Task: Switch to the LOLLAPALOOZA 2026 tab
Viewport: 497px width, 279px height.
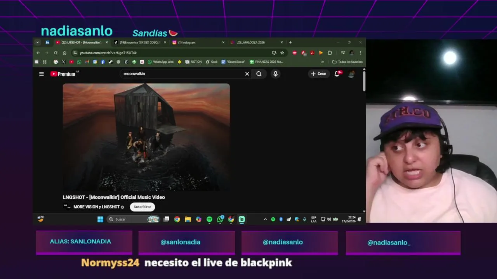Action: pyautogui.click(x=256, y=42)
